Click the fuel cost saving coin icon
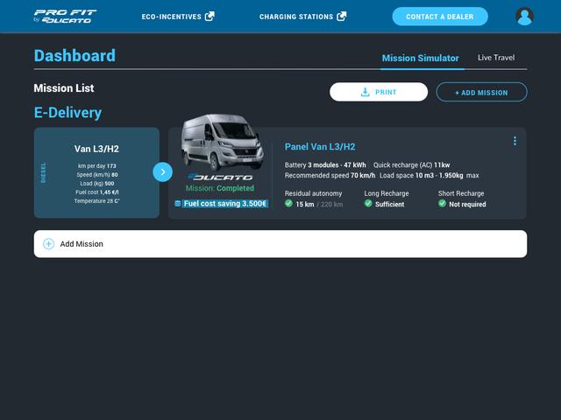 click(x=177, y=204)
